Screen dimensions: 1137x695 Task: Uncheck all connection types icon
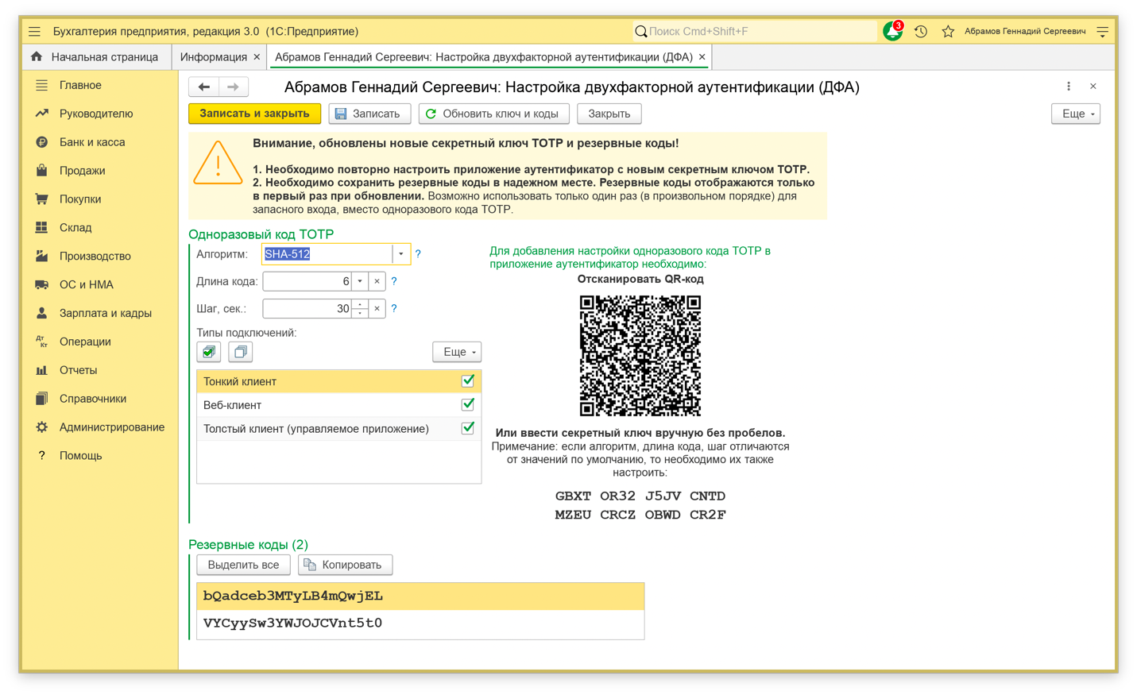(241, 352)
